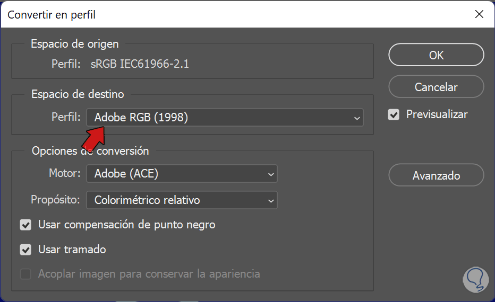Click the Motor field label
The image size is (495, 302).
point(64,173)
